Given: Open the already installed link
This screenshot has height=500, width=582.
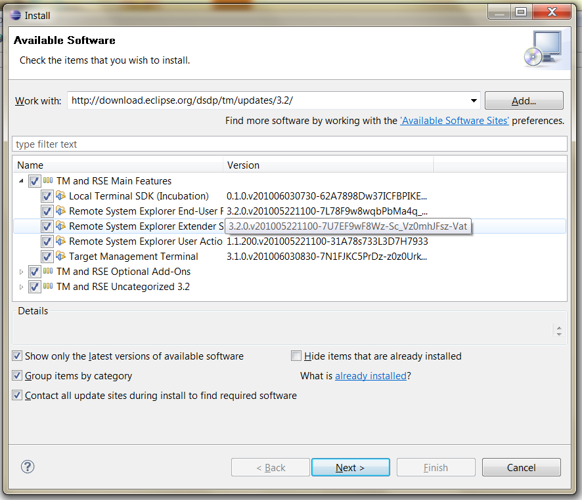Looking at the screenshot, I should point(370,376).
